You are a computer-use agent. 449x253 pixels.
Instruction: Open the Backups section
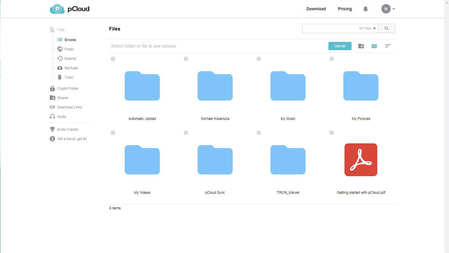pyautogui.click(x=71, y=68)
